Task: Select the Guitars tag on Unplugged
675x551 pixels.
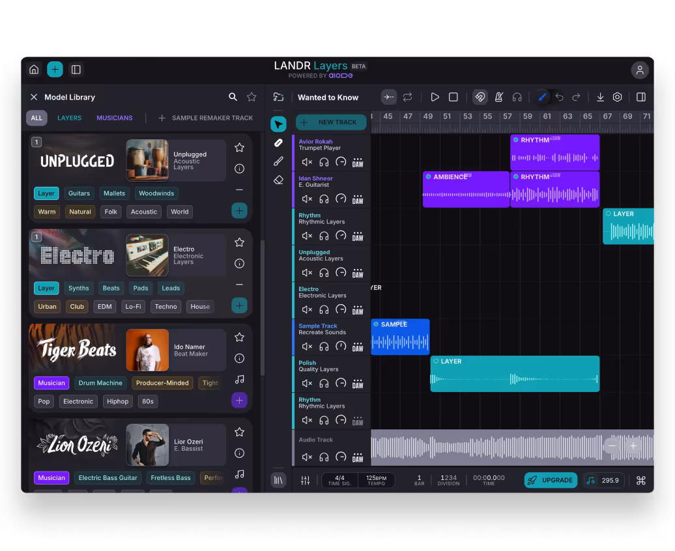Action: coord(79,193)
